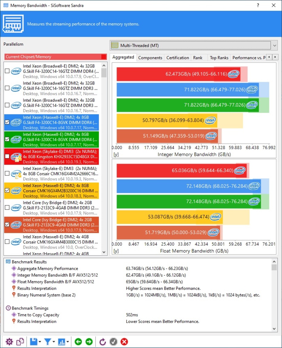This screenshot has width=282, height=348.
Task: Click the Intel logo on the 53.087GB/s bar
Action: [x=216, y=217]
